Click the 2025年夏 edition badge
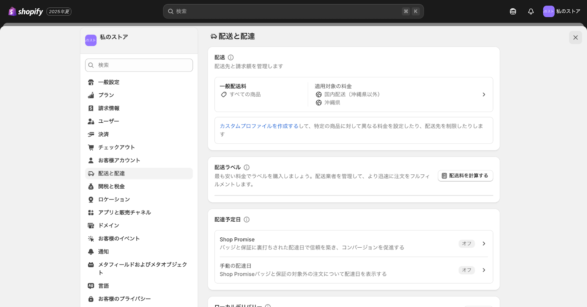The image size is (587, 307). 59,12
